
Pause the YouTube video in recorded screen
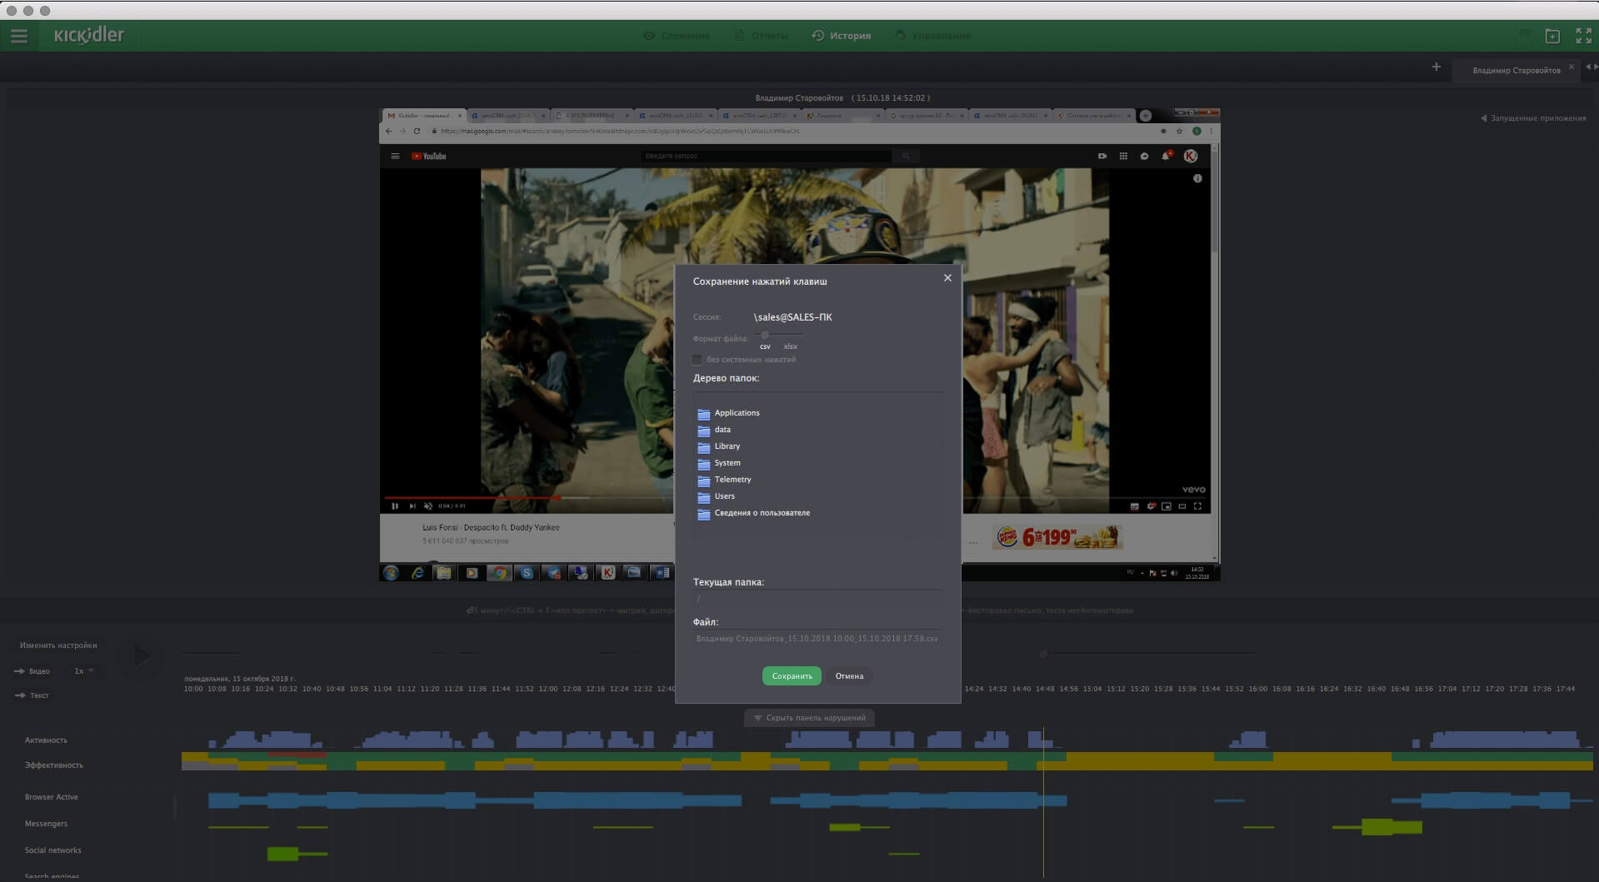click(395, 506)
